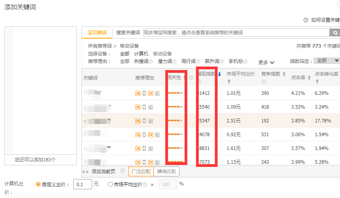Click the search magnifier button
This screenshot has height=198, width=340.
(335, 33)
